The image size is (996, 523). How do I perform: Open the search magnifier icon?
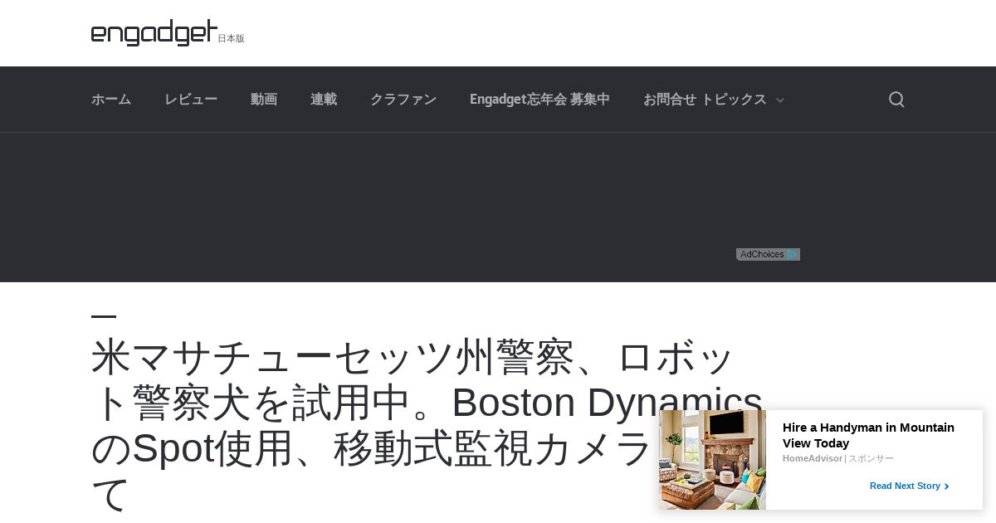[896, 100]
